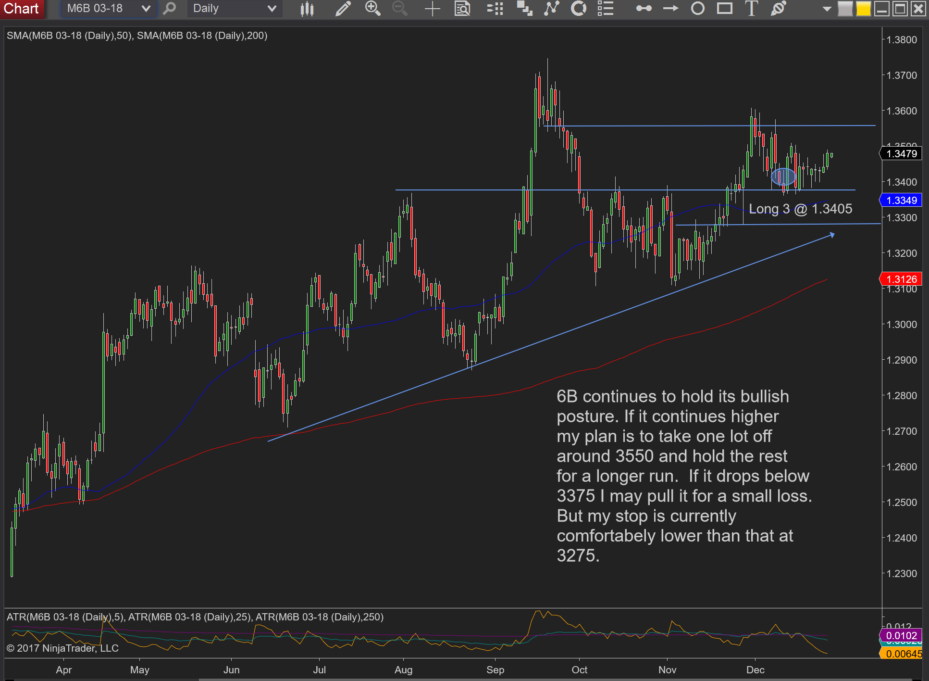
Task: Select the circled ellipse drawing on the chart
Action: click(x=783, y=177)
